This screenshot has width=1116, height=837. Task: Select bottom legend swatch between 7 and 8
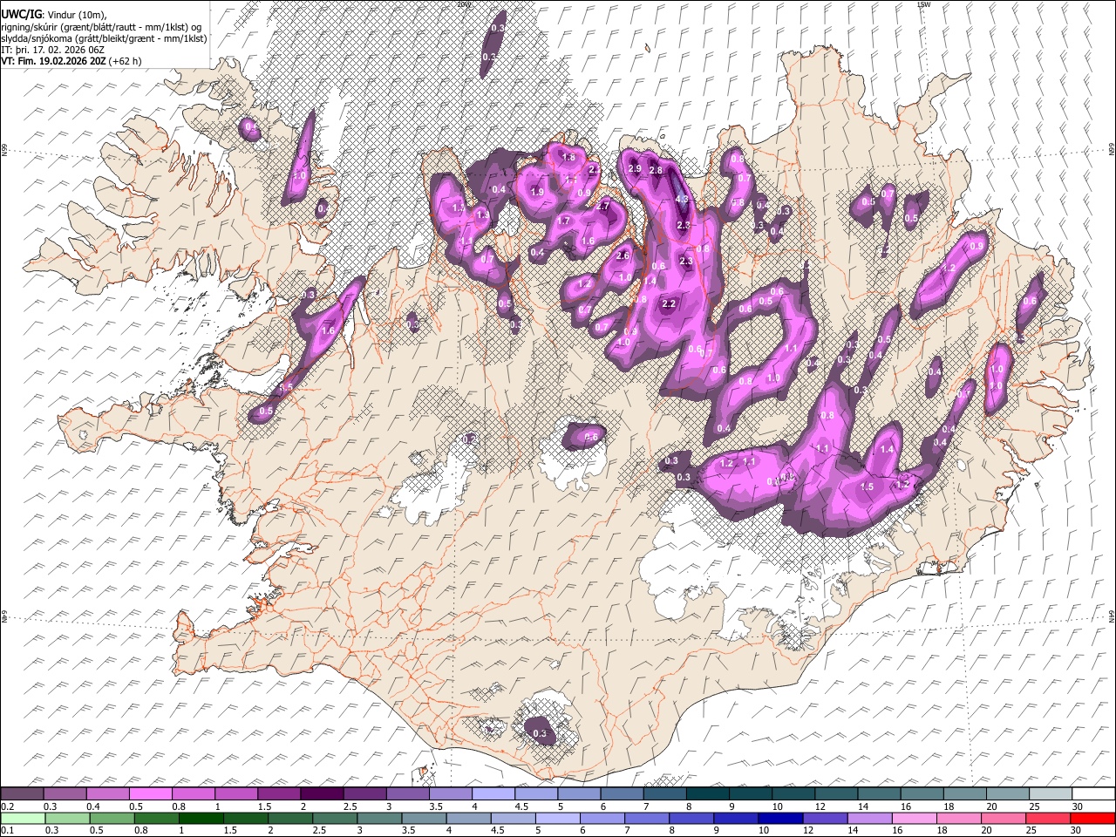pos(646,818)
